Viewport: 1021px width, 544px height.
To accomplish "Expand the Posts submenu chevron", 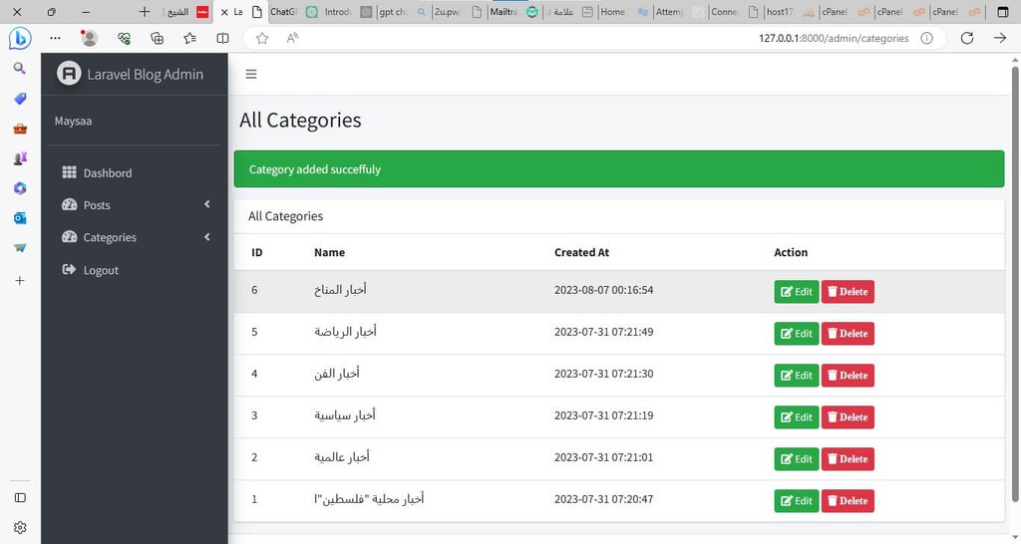I will coord(207,204).
